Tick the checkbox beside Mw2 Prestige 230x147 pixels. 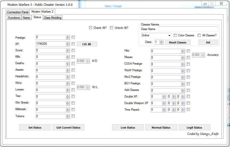(x=188, y=77)
